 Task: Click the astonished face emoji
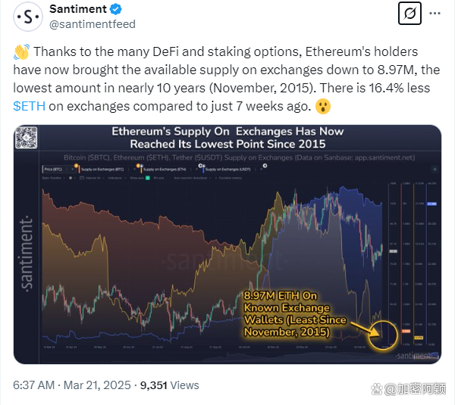[322, 104]
